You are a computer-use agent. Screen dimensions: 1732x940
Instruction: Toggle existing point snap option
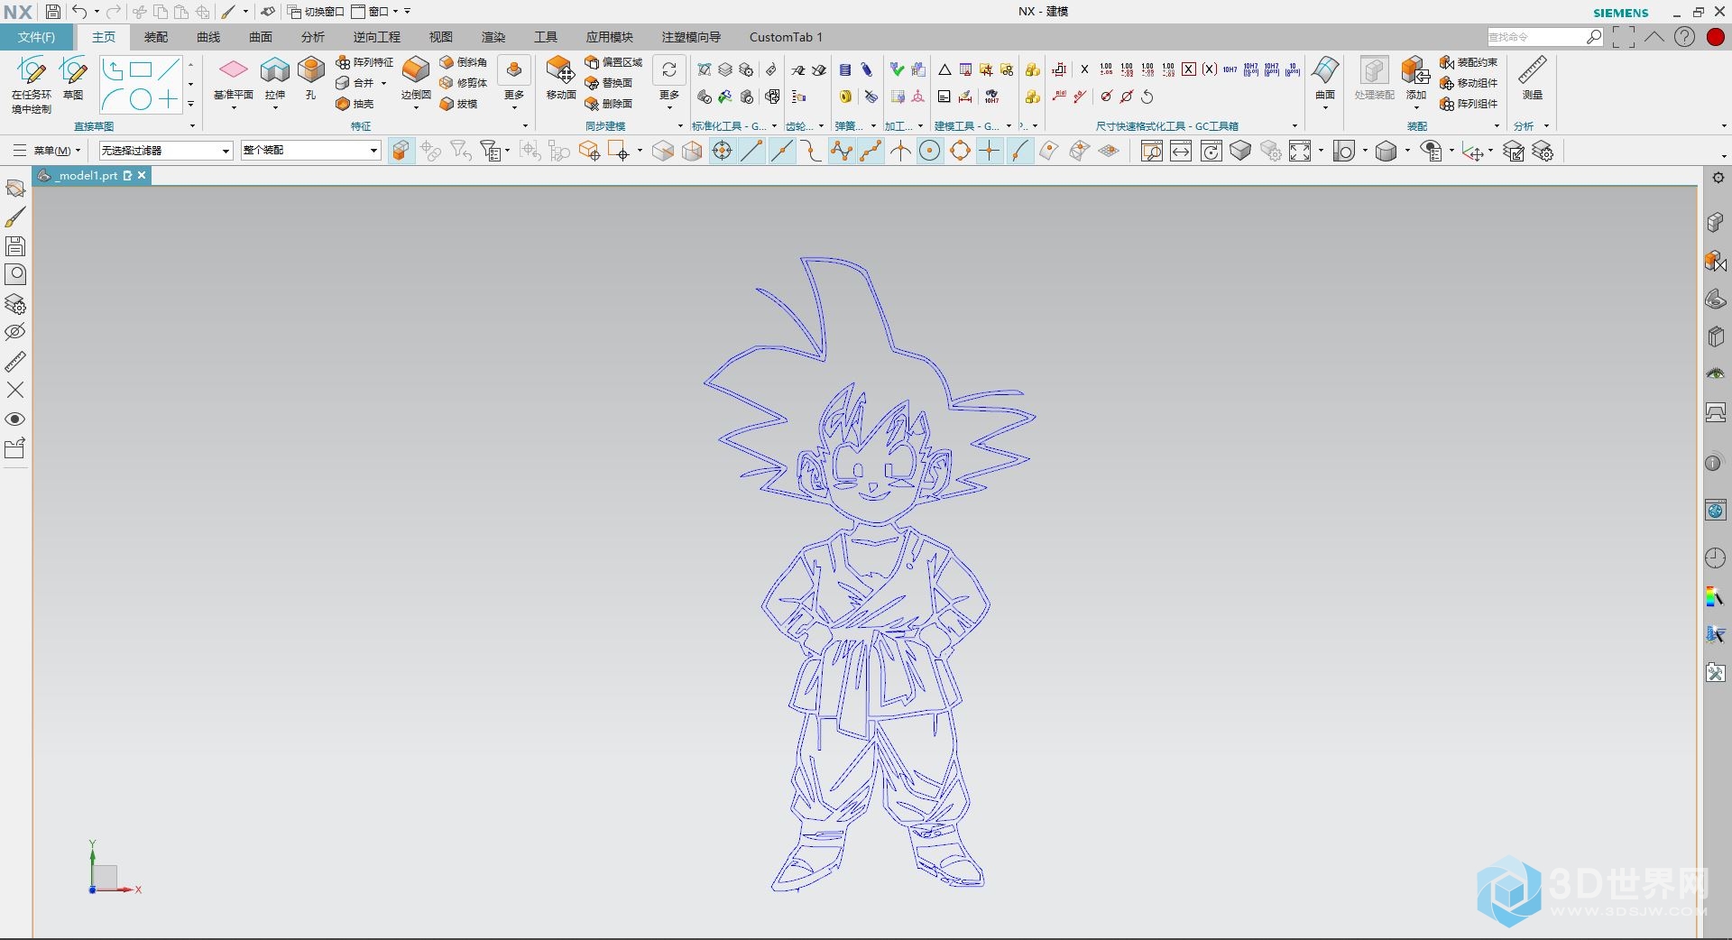[990, 151]
